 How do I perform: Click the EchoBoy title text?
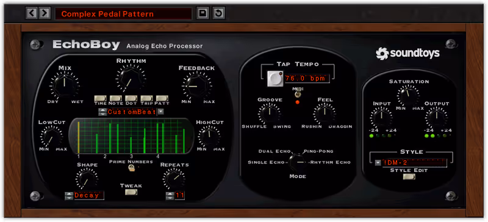click(x=86, y=45)
